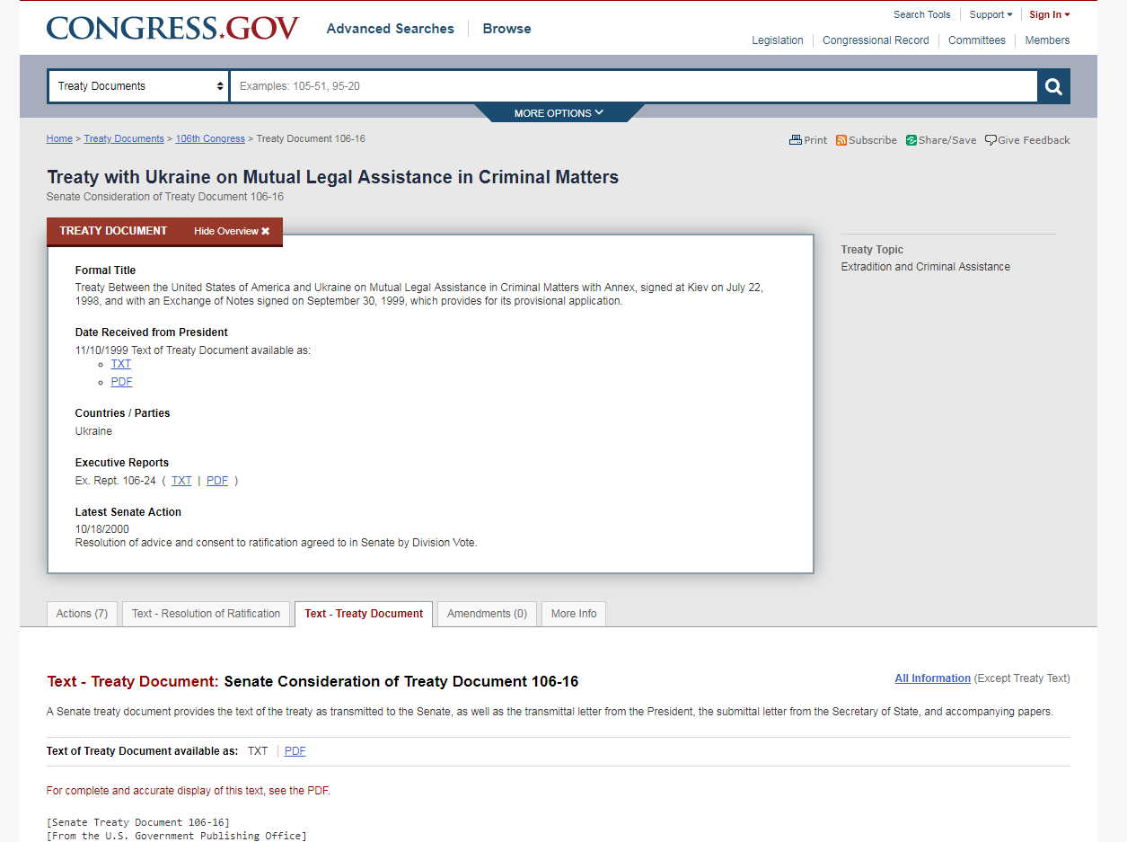1127x842 pixels.
Task: Click the 106th Congress breadcrumb link
Action: coord(210,139)
